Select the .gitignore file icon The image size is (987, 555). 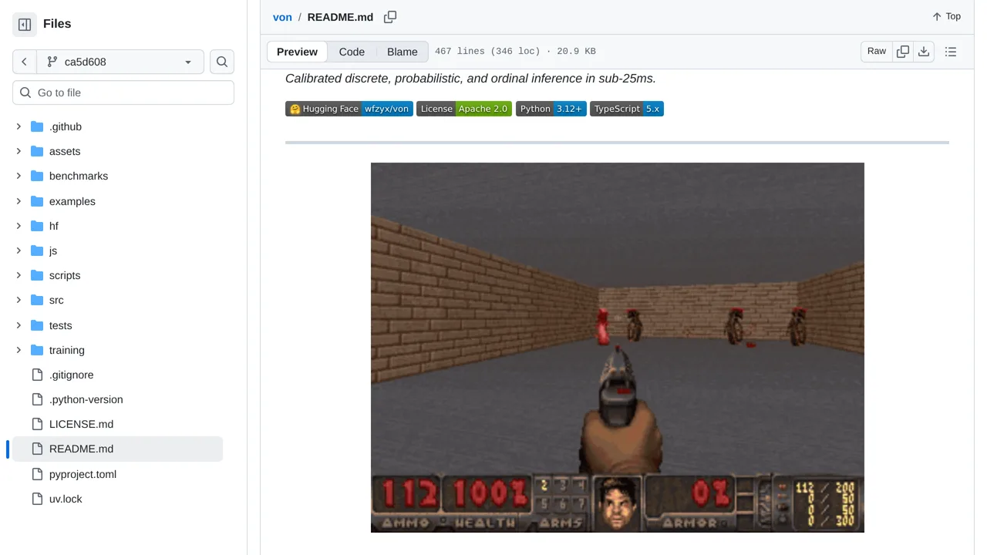coord(37,375)
